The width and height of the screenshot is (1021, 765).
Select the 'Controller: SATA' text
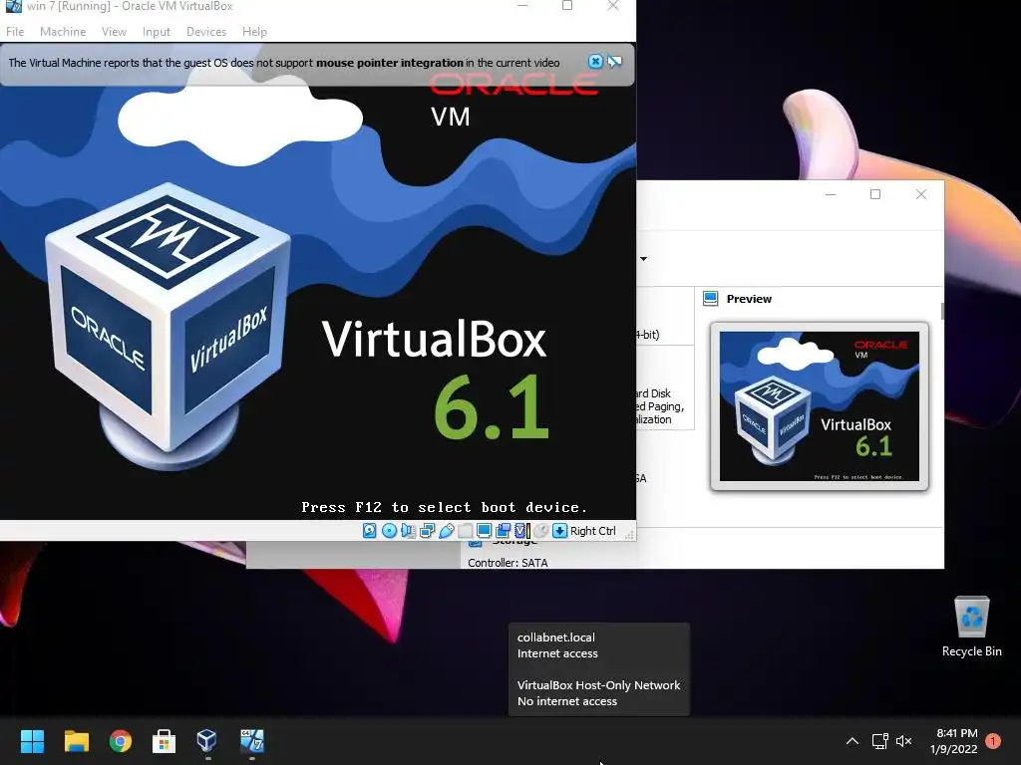(508, 563)
